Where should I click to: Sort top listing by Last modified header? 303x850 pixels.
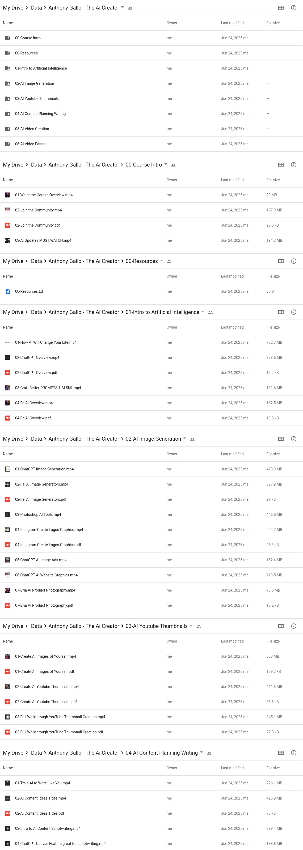tap(232, 23)
